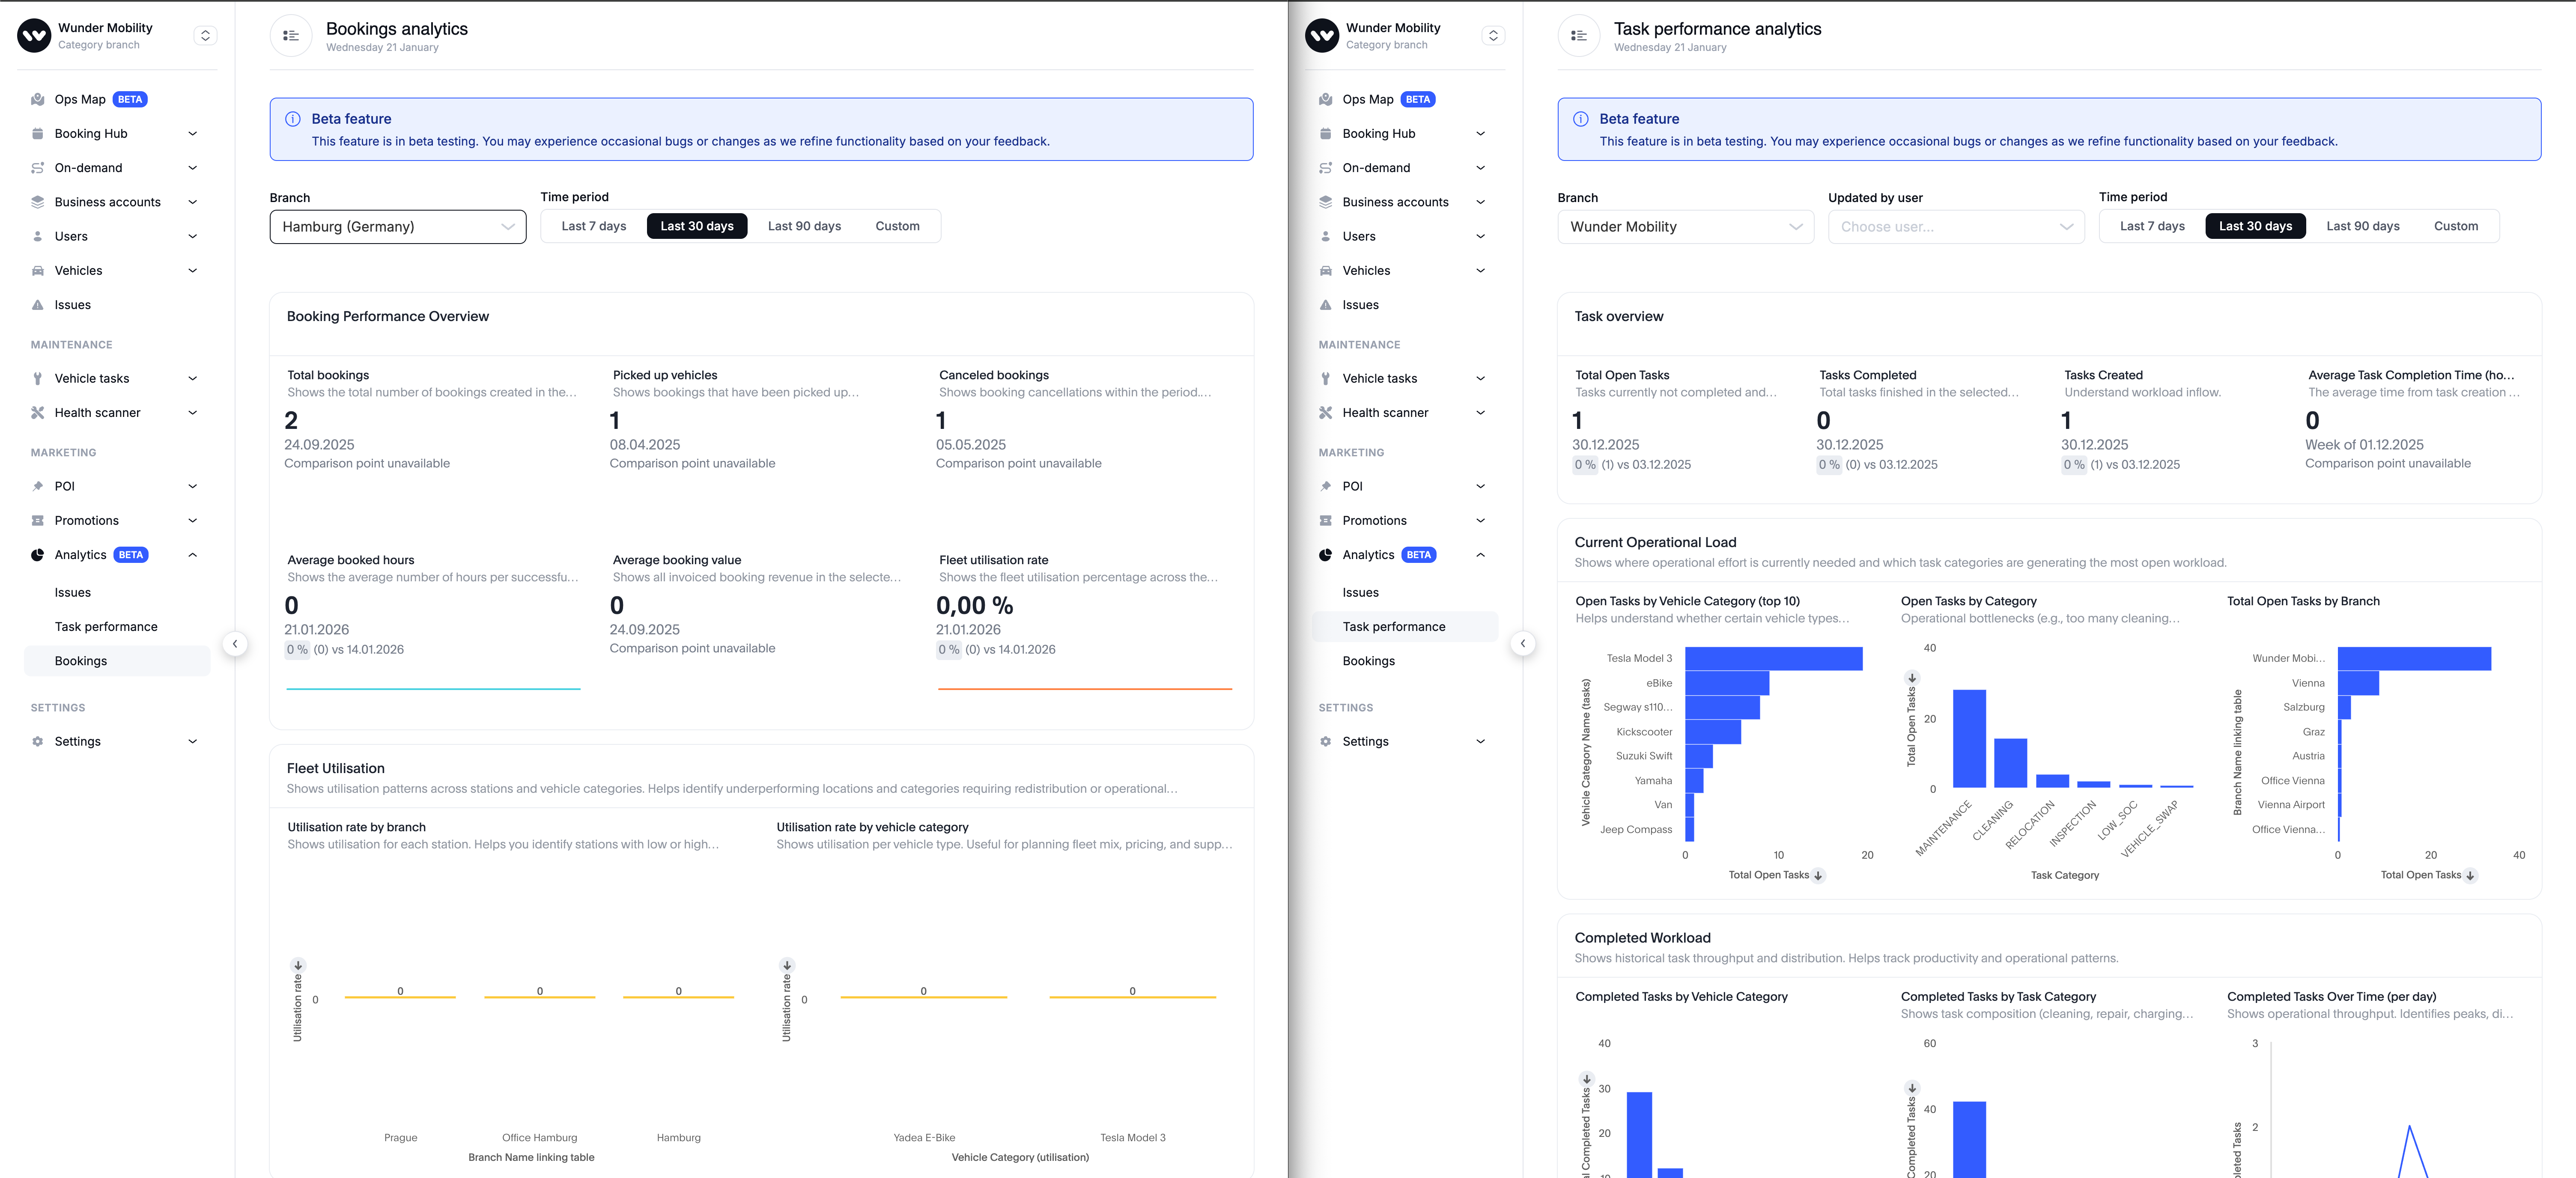The image size is (2576, 1178).
Task: Open the Choose user dropdown
Action: click(x=1955, y=227)
